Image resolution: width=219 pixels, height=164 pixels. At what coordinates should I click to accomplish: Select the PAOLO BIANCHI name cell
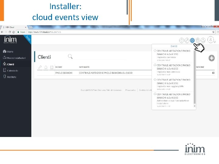point(64,73)
